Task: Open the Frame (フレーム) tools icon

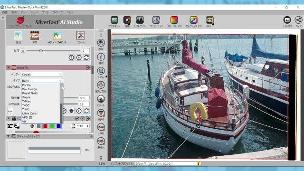Action: tap(81, 36)
